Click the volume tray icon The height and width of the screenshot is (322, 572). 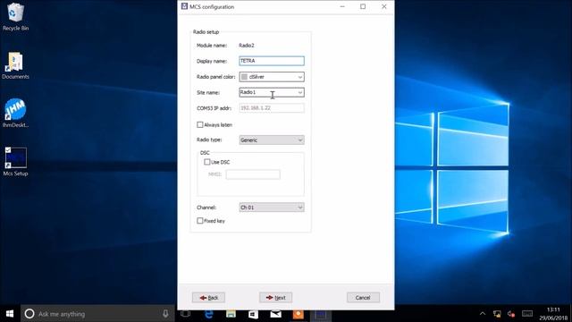click(x=511, y=314)
